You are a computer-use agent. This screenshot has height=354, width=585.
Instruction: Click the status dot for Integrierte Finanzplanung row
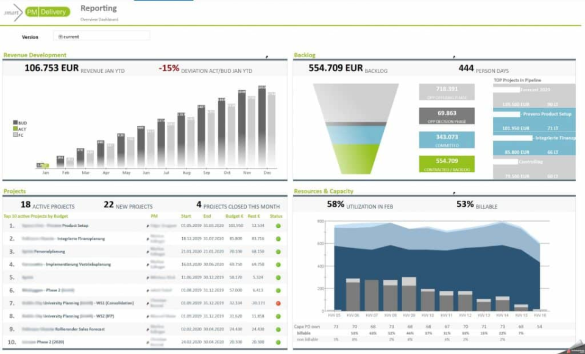[278, 239]
